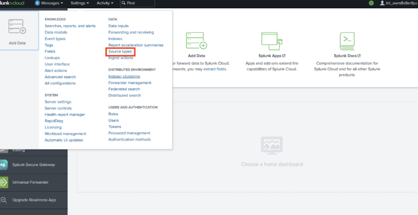Click Choose a home dashboard
This screenshot has width=418, height=215.
pyautogui.click(x=272, y=164)
